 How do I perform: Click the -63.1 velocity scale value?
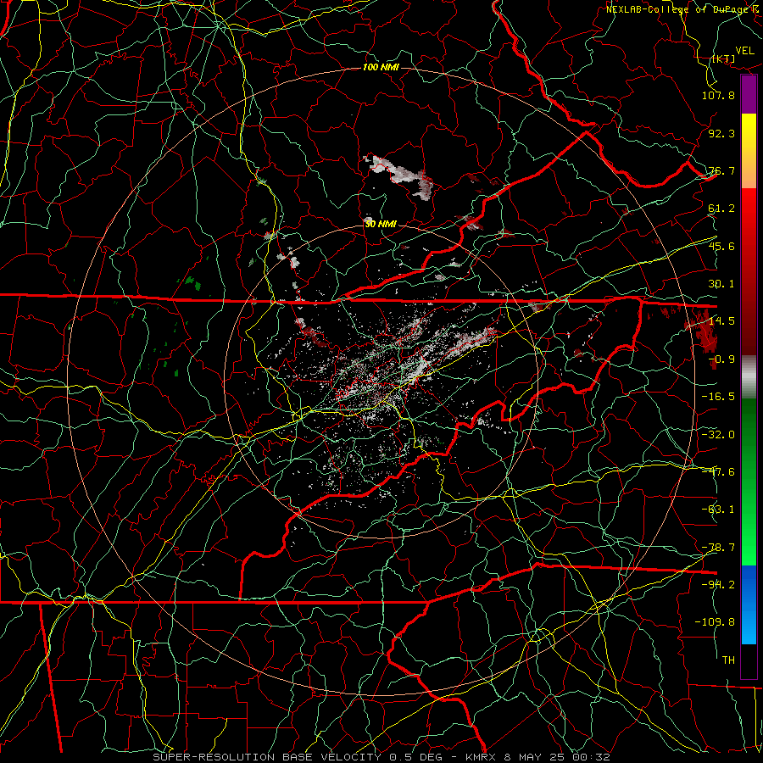(x=718, y=510)
